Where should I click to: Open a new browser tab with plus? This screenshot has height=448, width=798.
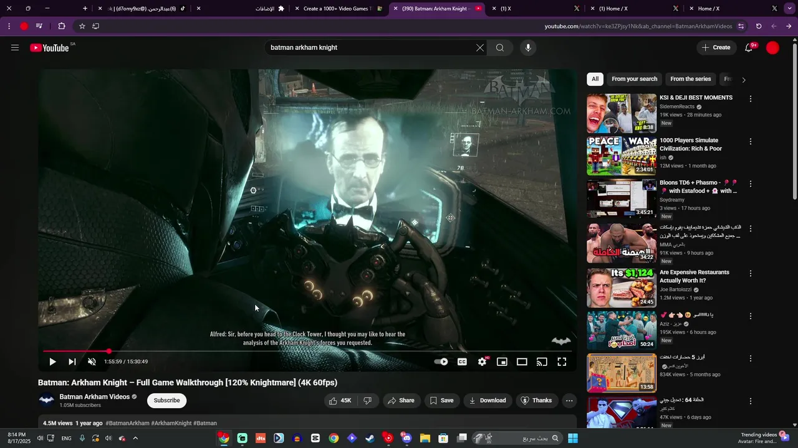coord(85,9)
